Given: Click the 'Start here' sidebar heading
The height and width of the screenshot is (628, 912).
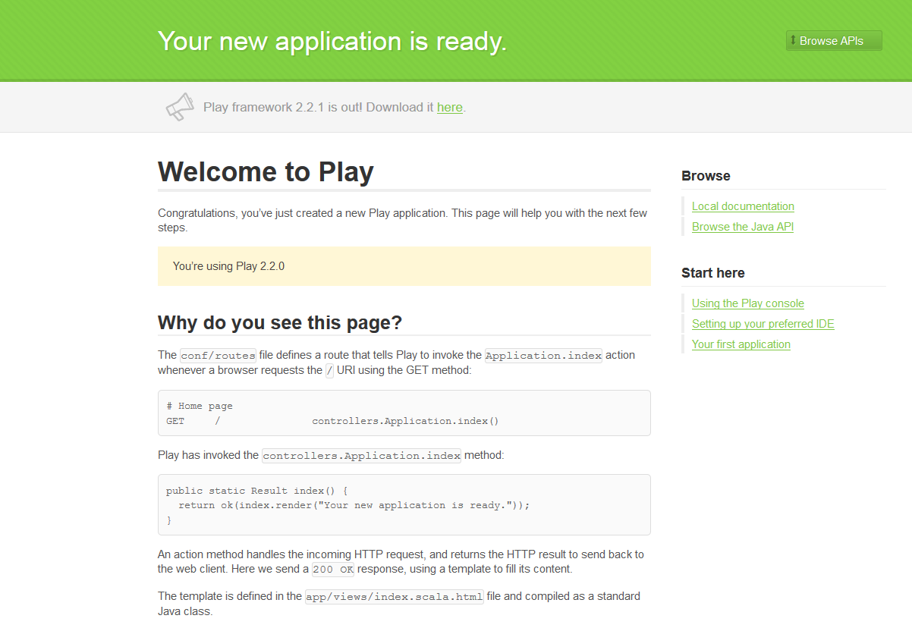Looking at the screenshot, I should click(713, 273).
